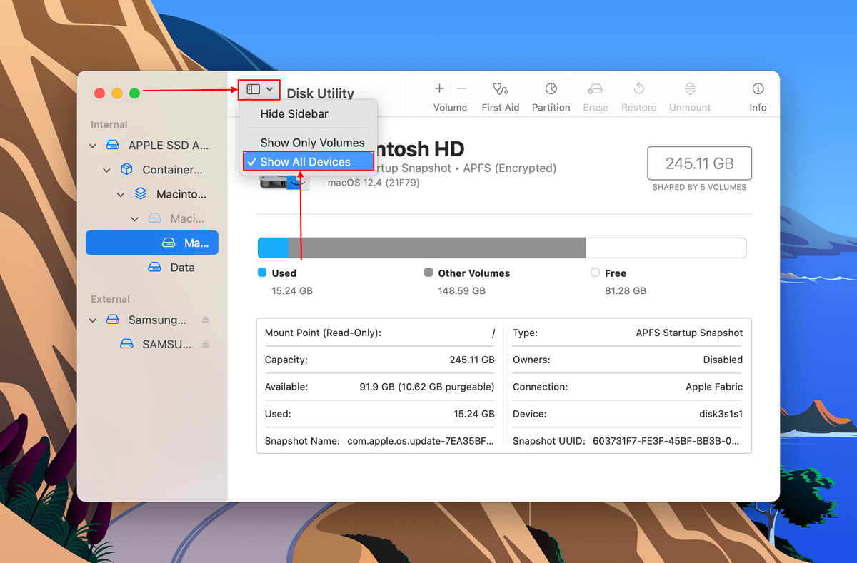Image resolution: width=857 pixels, height=563 pixels.
Task: Click the grey Other Volumes bar segment
Action: point(437,248)
